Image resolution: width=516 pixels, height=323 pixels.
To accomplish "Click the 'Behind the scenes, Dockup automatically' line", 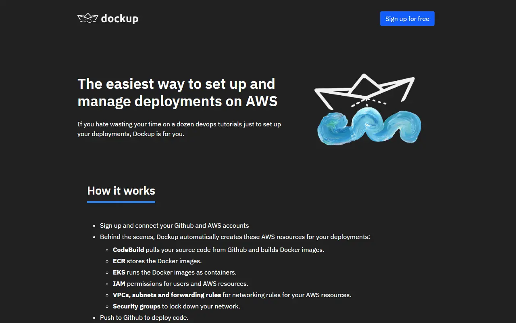I will click(x=235, y=237).
